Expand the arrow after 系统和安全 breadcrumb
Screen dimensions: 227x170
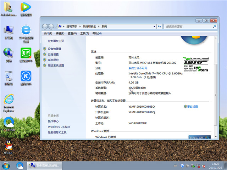99,27
